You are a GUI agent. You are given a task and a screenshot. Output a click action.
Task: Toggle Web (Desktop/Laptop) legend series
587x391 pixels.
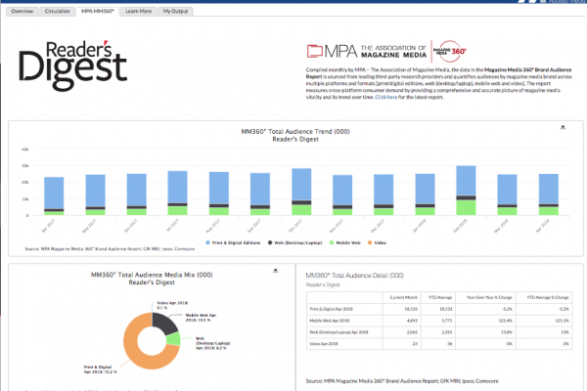[x=295, y=242]
